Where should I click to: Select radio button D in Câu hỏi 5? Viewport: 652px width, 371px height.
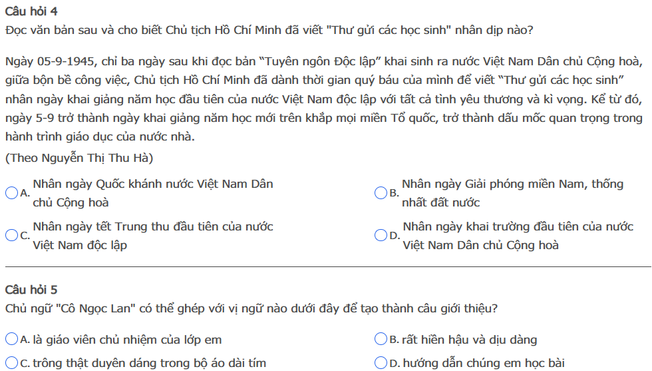pyautogui.click(x=381, y=363)
